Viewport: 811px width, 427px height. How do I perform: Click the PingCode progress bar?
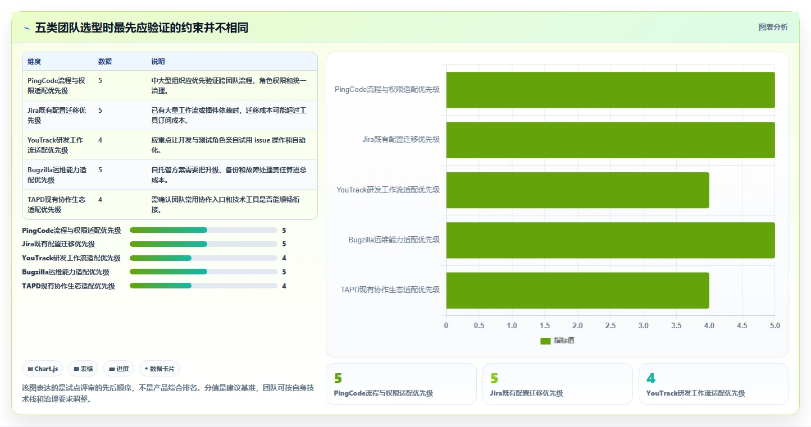[203, 230]
